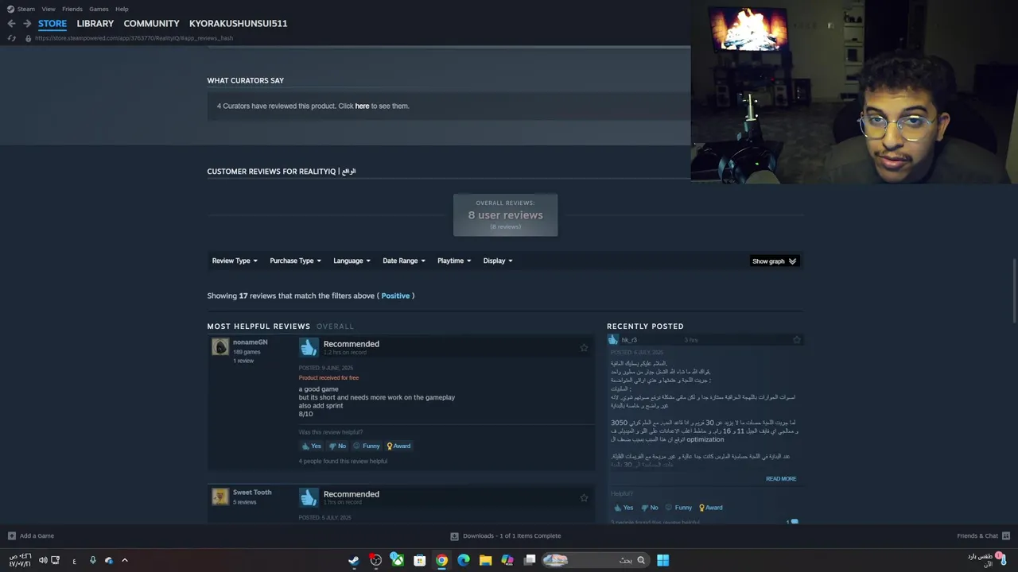The height and width of the screenshot is (572, 1018).
Task: Click the page vertical scrollbar
Action: pos(1013,291)
